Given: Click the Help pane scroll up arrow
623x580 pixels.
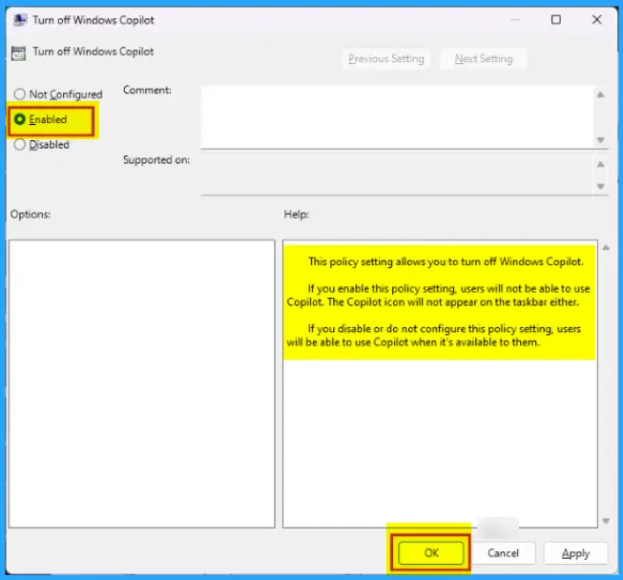Looking at the screenshot, I should click(x=606, y=247).
